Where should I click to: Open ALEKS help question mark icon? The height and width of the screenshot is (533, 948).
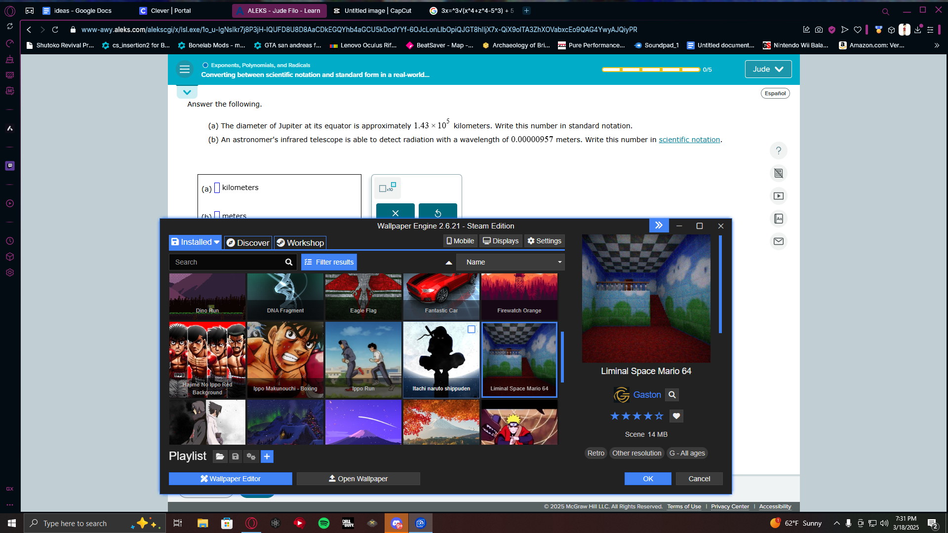[x=779, y=151]
